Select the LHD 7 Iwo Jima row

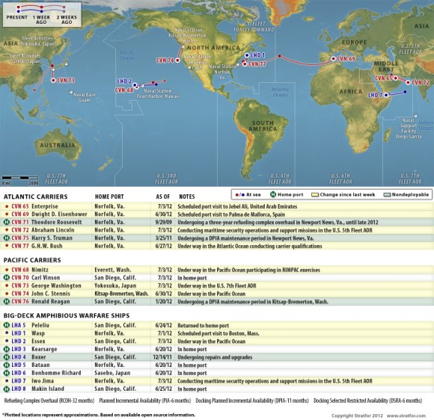click(217, 380)
